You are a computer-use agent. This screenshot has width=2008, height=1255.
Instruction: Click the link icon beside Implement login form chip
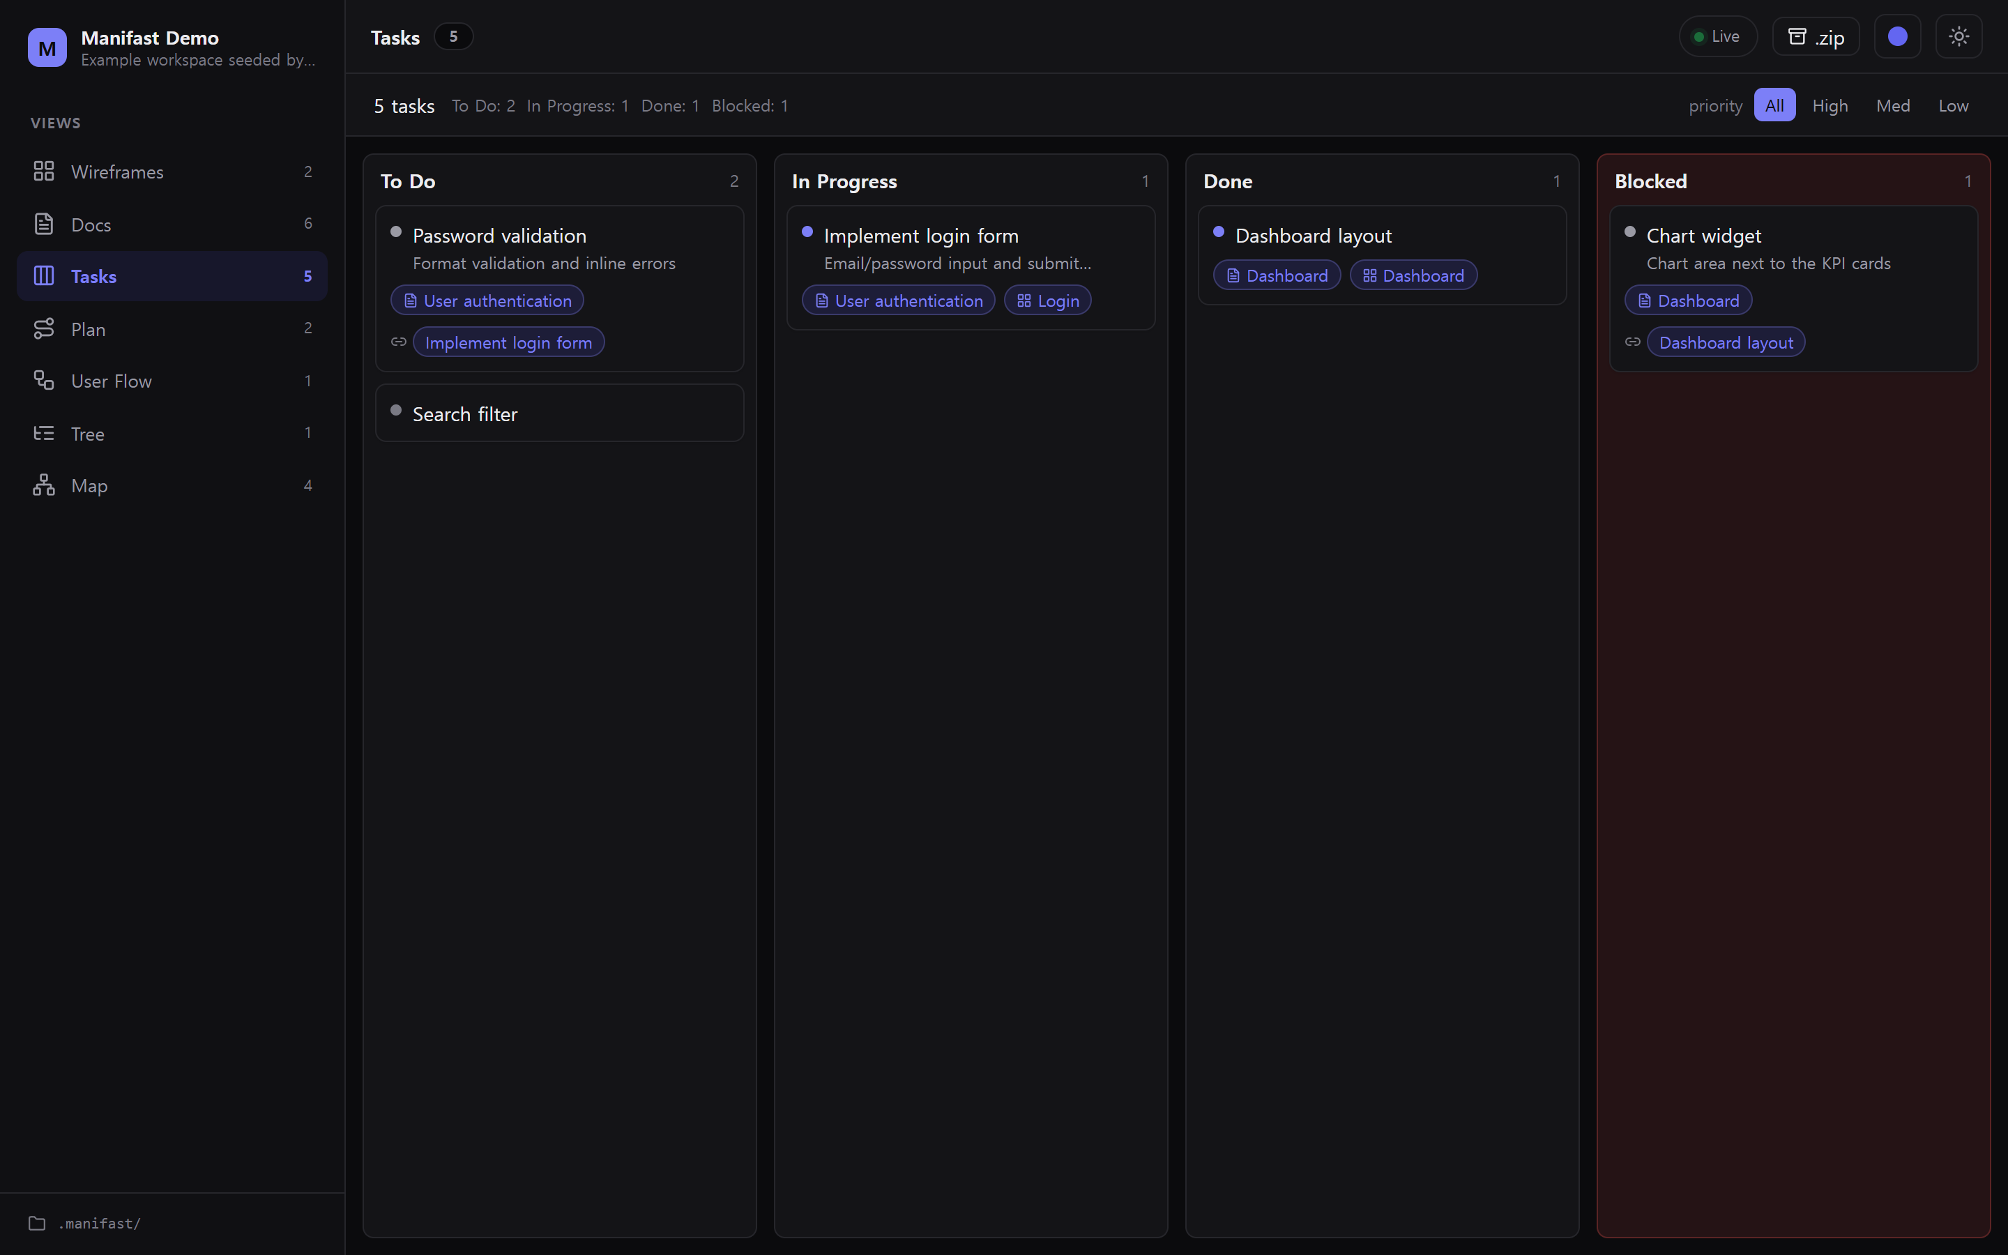(398, 342)
